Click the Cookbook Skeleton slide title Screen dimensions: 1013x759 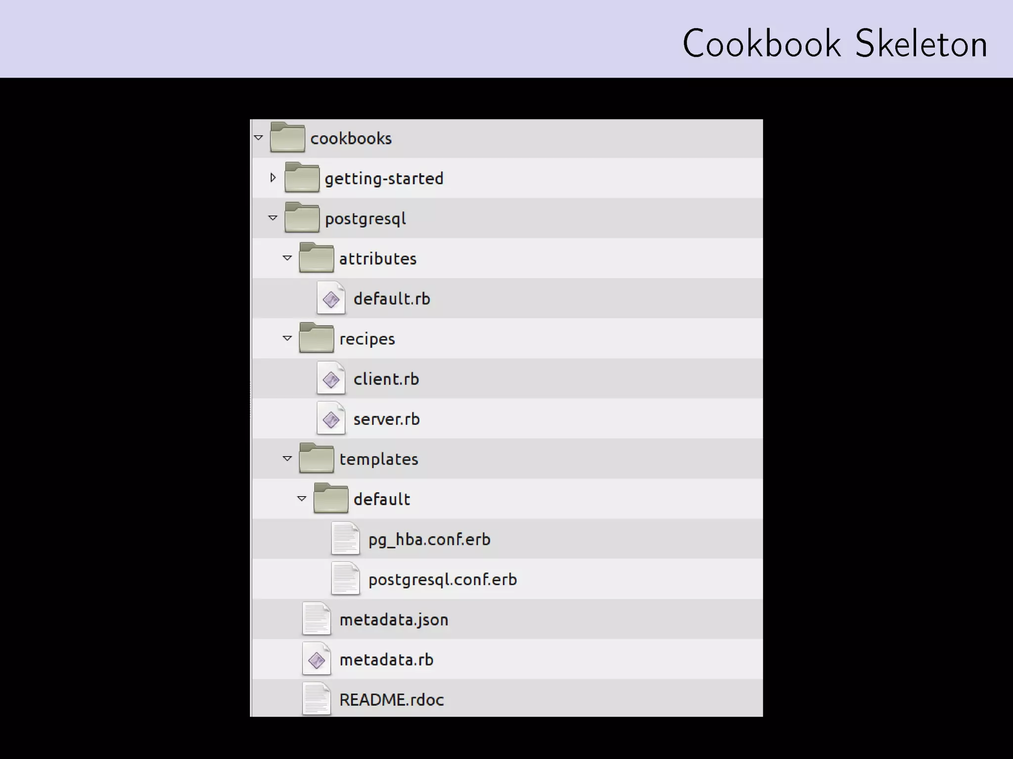(x=835, y=43)
